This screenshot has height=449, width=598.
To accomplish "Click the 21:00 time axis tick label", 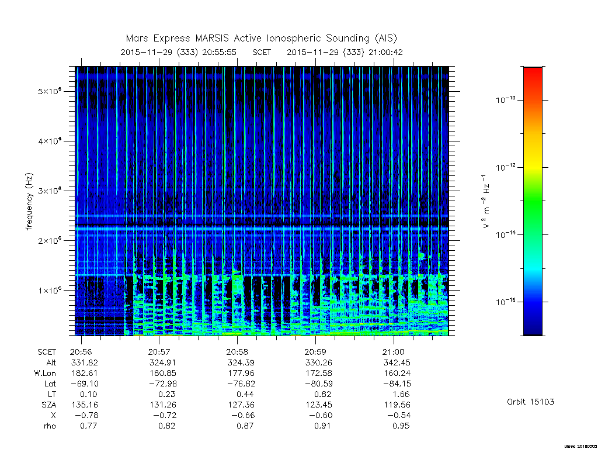I will [393, 351].
